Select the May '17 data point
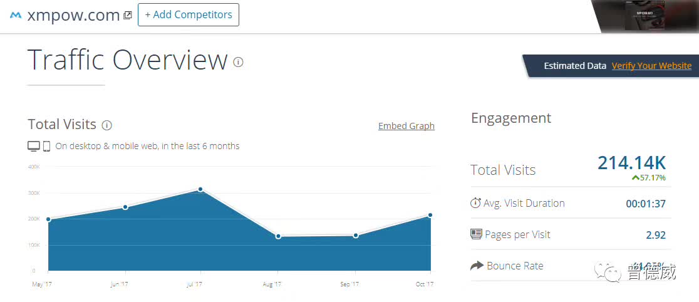 coord(49,219)
